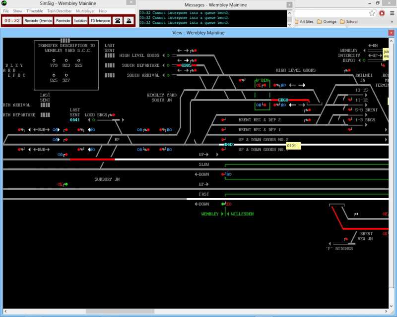Click the AO marker on DOWN slow line

pyautogui.click(x=229, y=174)
